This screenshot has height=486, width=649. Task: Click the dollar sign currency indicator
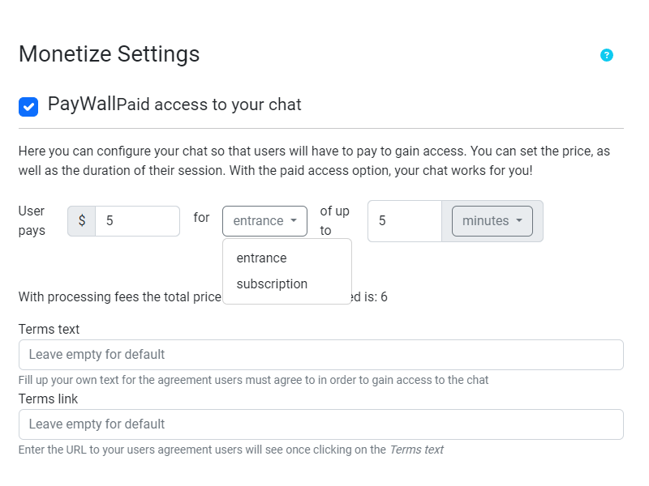tap(81, 220)
